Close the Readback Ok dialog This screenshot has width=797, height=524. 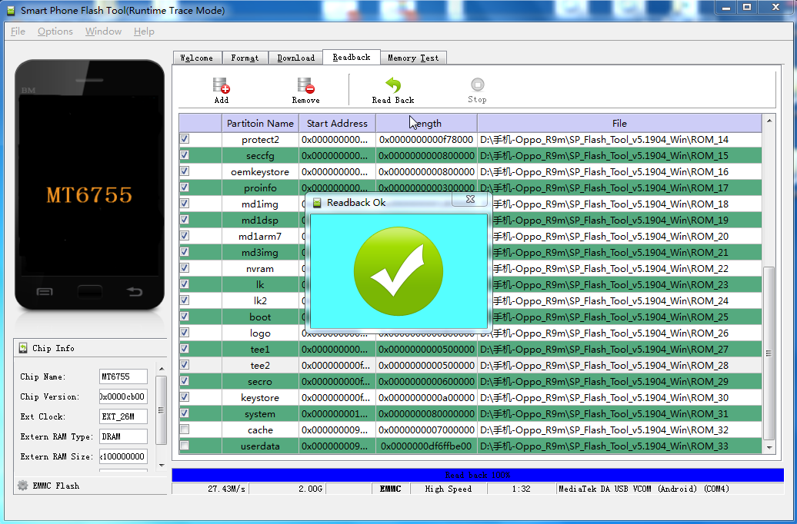[x=471, y=200]
